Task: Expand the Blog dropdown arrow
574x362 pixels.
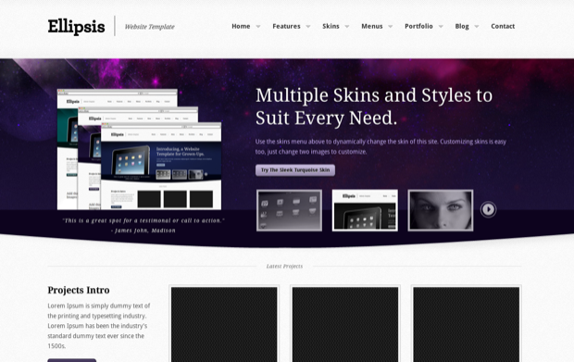Action: coord(476,26)
